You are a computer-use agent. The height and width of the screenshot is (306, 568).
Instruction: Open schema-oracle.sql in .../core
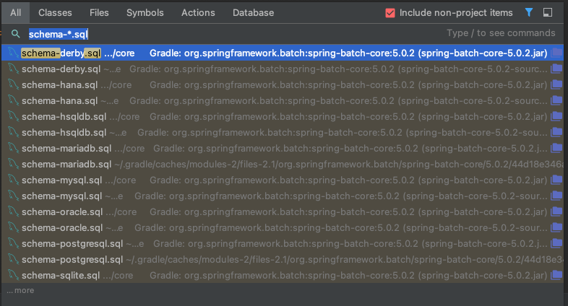(283, 212)
